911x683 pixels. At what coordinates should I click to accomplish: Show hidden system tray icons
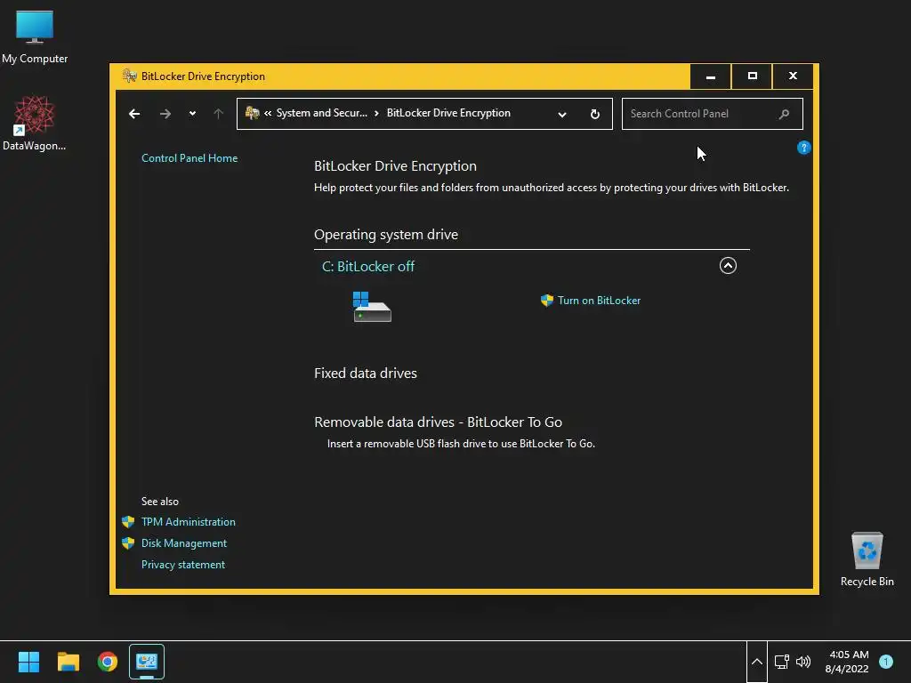757,662
